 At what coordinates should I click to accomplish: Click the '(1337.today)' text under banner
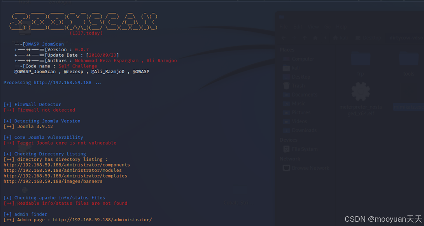(86, 33)
